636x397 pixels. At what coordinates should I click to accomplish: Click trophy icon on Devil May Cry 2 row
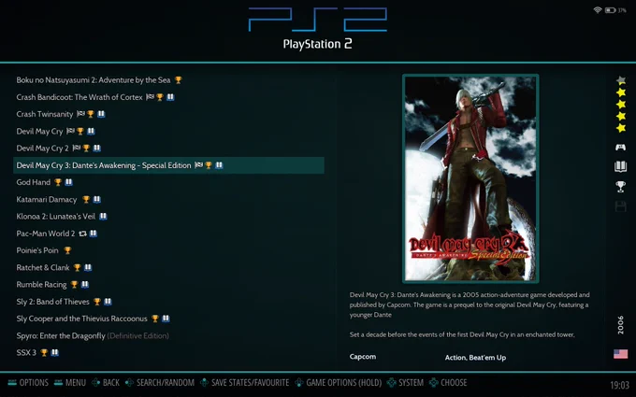pos(86,149)
